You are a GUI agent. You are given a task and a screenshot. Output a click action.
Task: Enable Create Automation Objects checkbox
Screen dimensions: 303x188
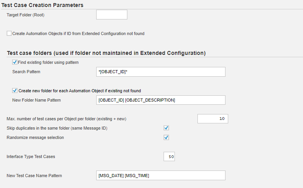pyautogui.click(x=9, y=33)
